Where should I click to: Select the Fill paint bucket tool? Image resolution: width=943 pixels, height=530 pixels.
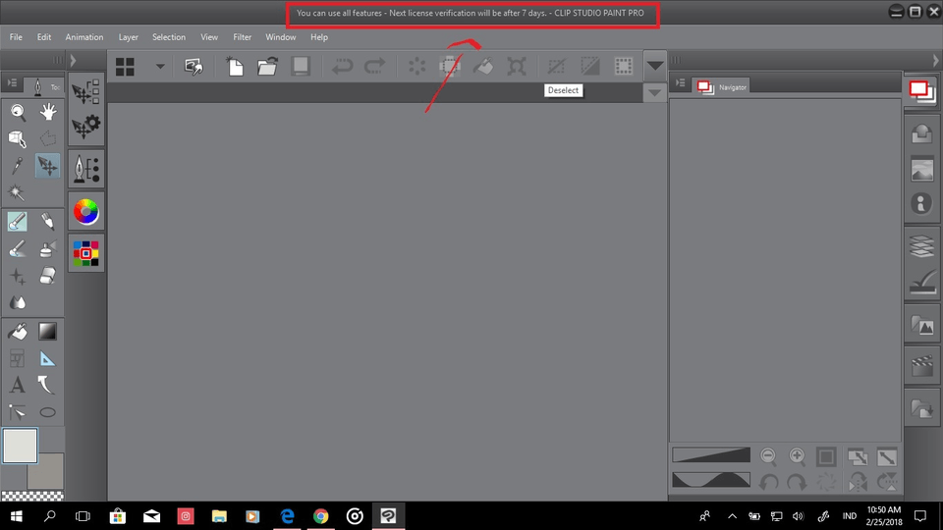pyautogui.click(x=18, y=332)
